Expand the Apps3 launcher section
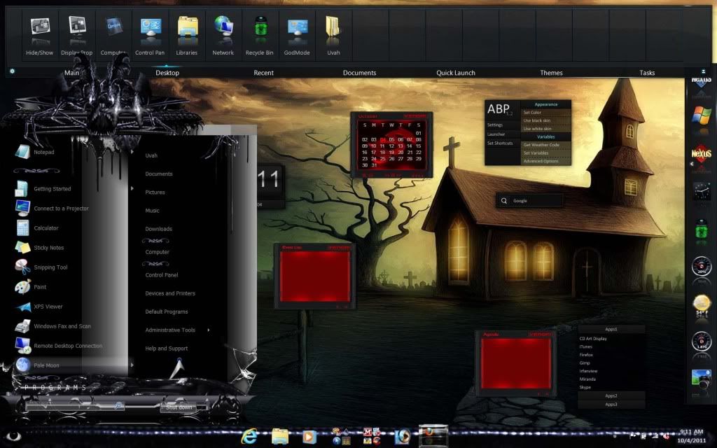The image size is (717, 448). (x=611, y=404)
